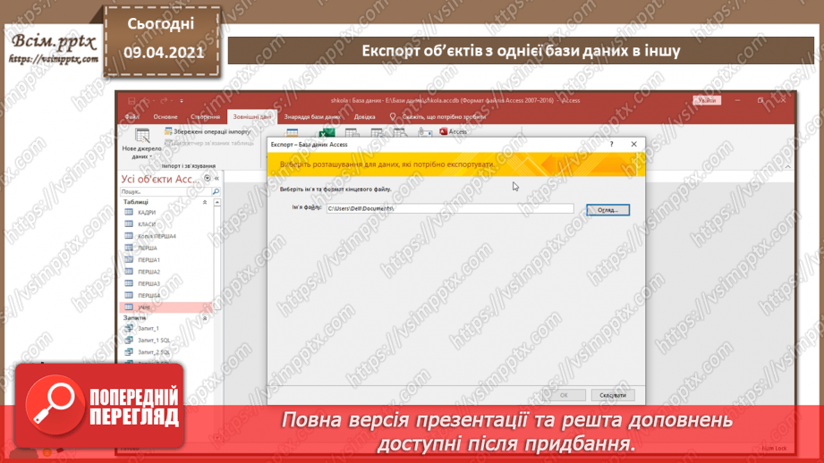Switch to Знаряддя бази даних tab

(x=312, y=116)
